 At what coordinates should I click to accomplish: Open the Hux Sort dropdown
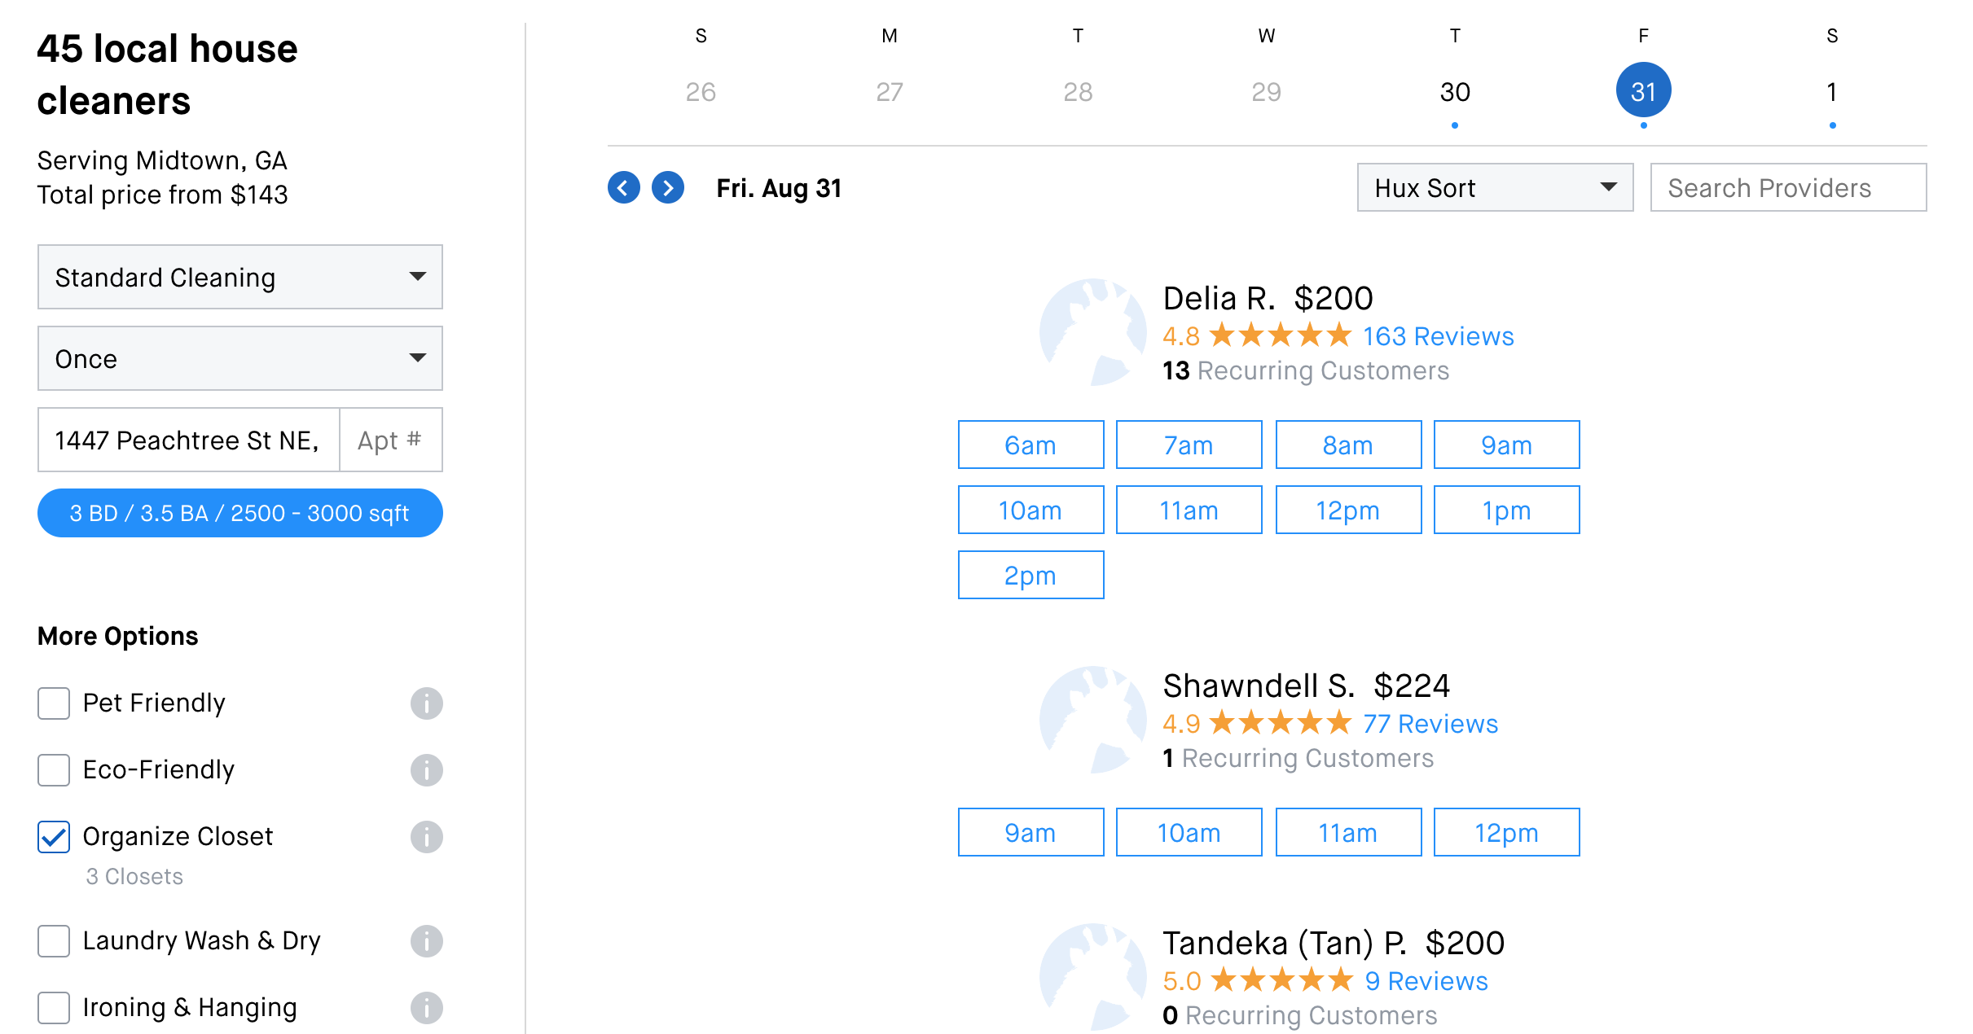[1494, 188]
